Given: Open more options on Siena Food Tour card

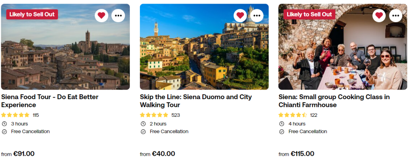Looking at the screenshot, I should point(118,16).
